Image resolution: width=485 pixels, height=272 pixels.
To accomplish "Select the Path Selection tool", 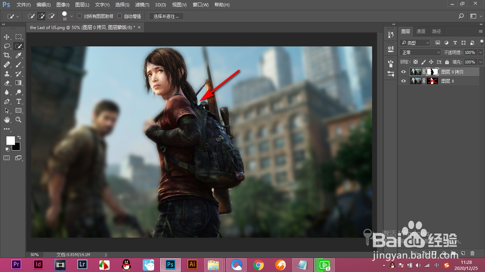I will [x=7, y=110].
